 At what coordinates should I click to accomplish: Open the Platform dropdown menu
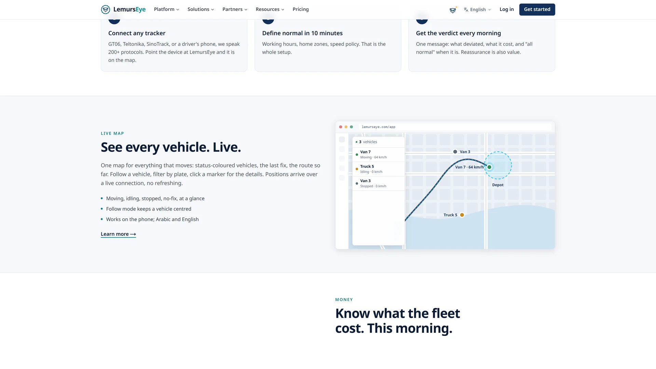coord(166,10)
